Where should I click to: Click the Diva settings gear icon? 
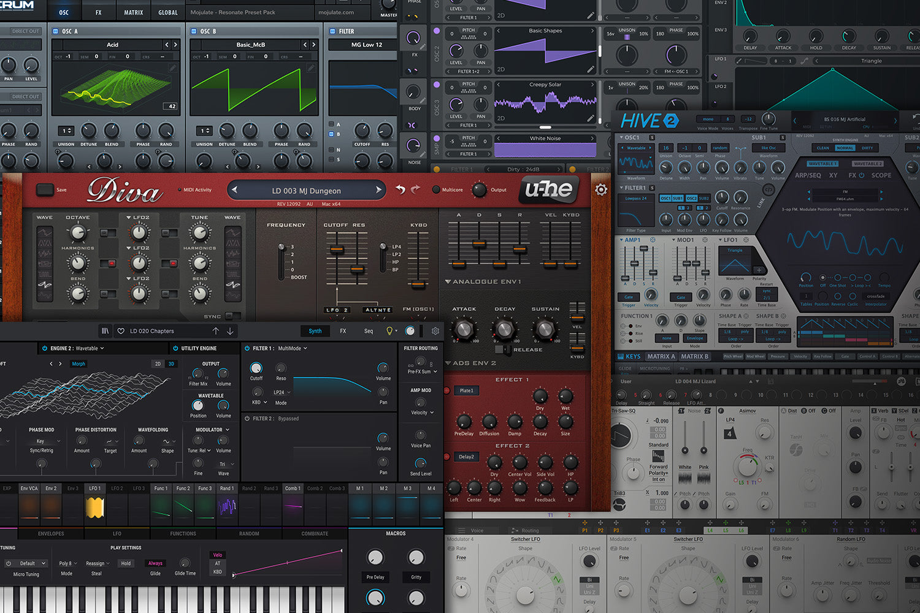(601, 190)
